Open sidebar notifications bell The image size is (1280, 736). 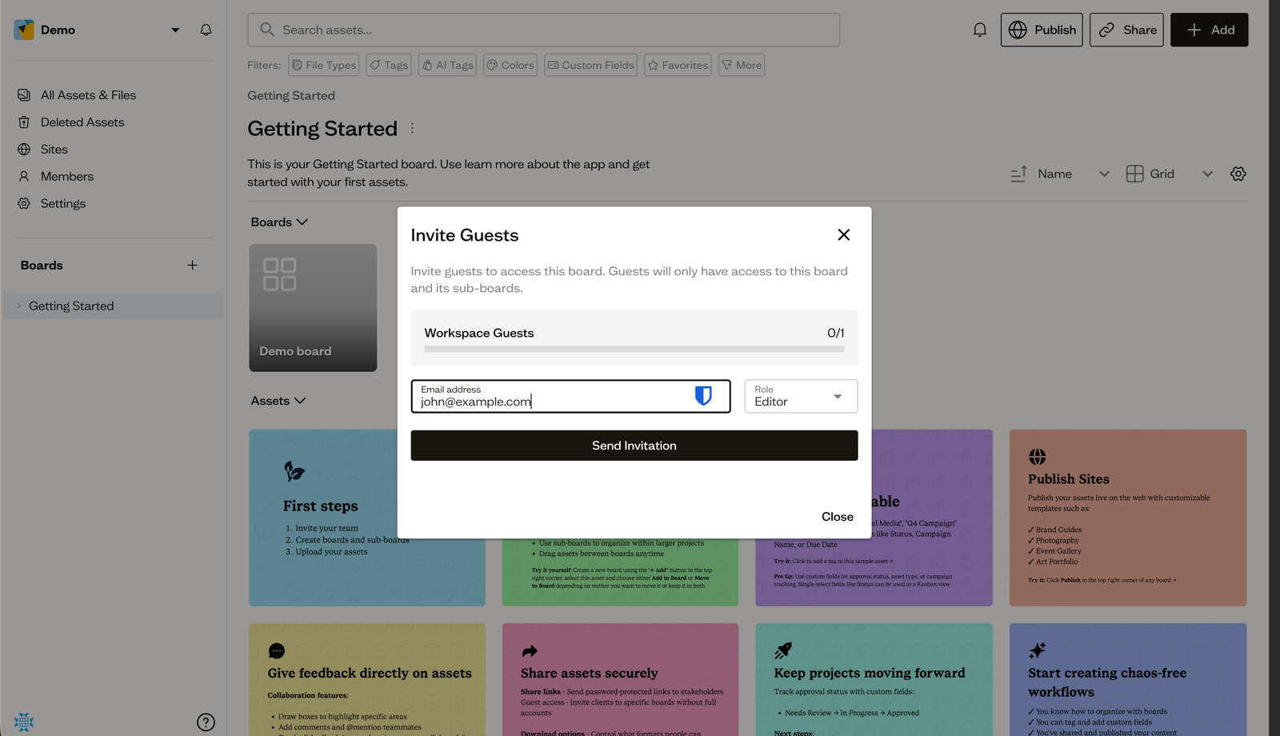click(x=206, y=30)
